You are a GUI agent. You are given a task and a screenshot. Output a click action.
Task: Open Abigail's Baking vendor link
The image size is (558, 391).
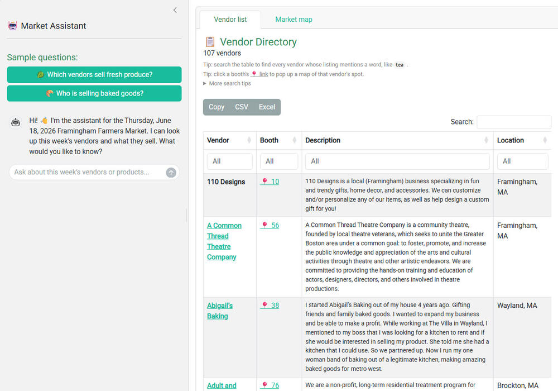click(220, 311)
